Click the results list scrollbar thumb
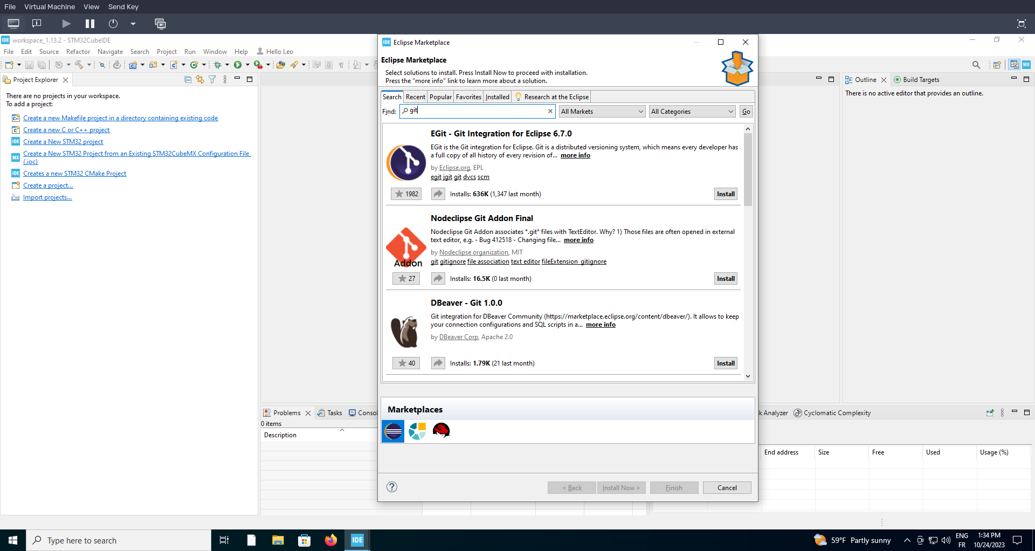Image resolution: width=1035 pixels, height=551 pixels. [748, 170]
